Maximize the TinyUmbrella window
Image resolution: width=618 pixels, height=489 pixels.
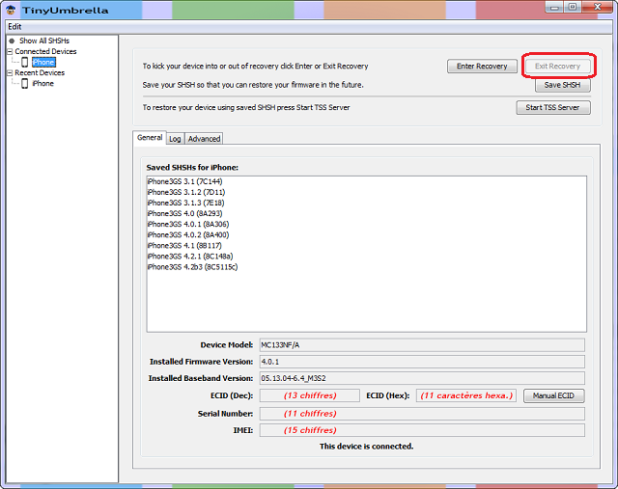[573, 8]
